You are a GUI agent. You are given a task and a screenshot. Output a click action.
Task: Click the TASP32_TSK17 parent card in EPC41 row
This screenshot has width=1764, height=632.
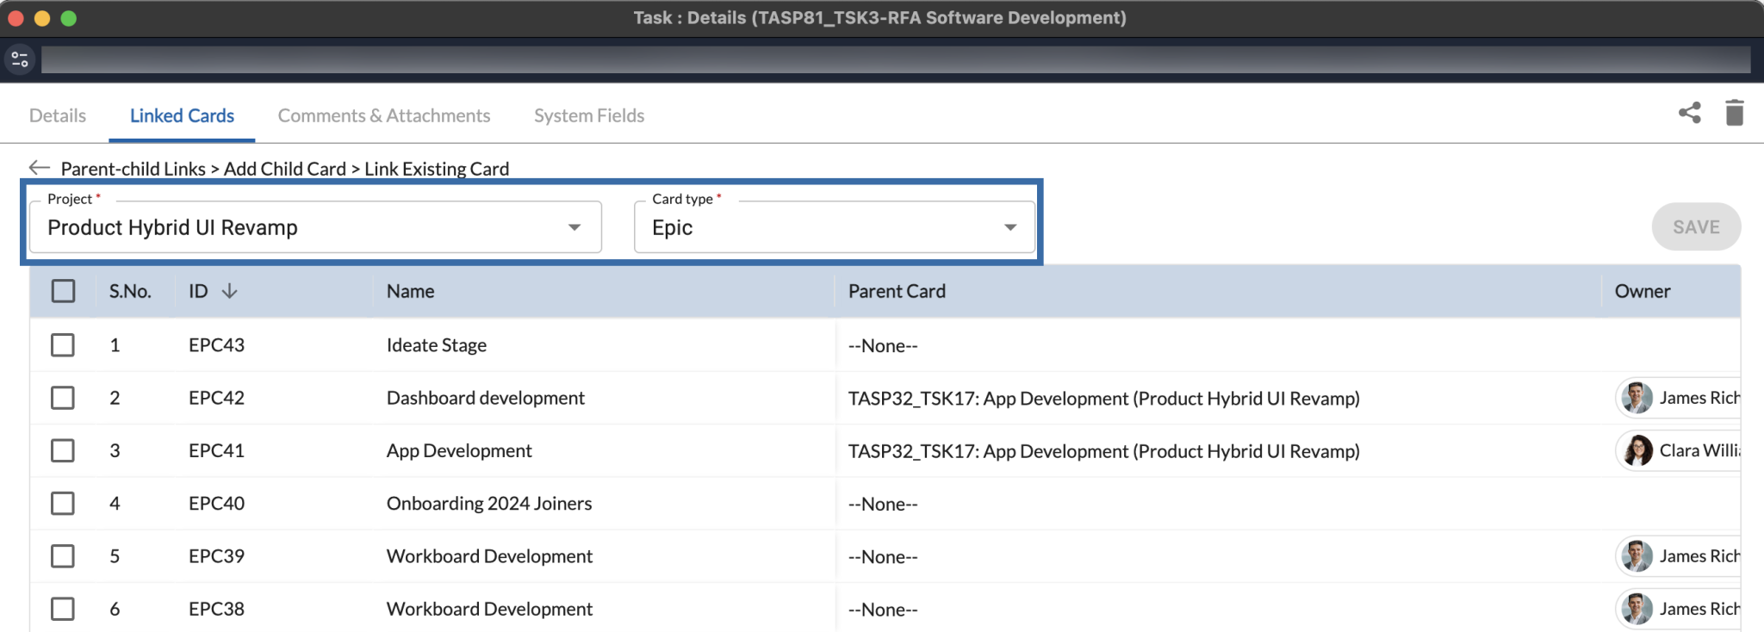(1104, 450)
